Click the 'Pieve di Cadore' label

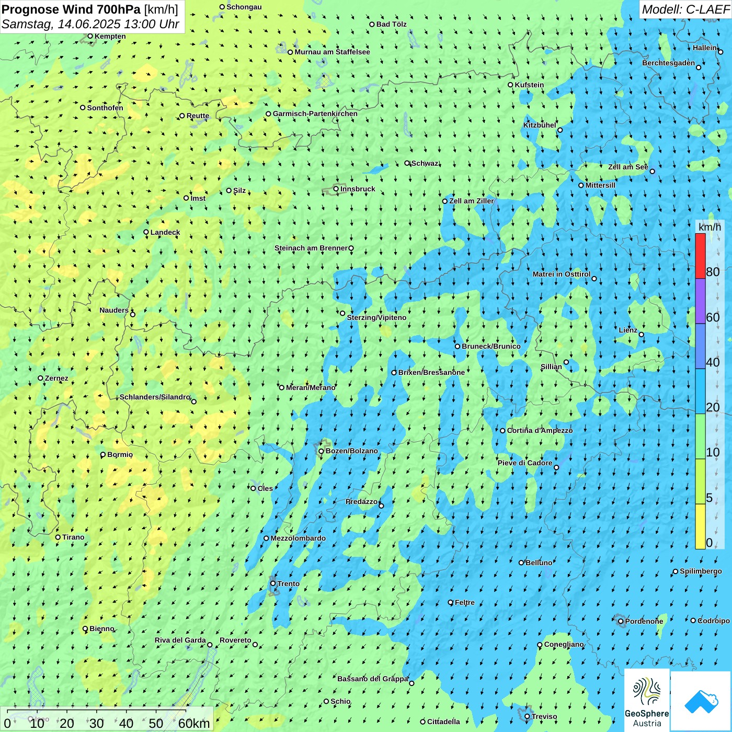click(525, 463)
